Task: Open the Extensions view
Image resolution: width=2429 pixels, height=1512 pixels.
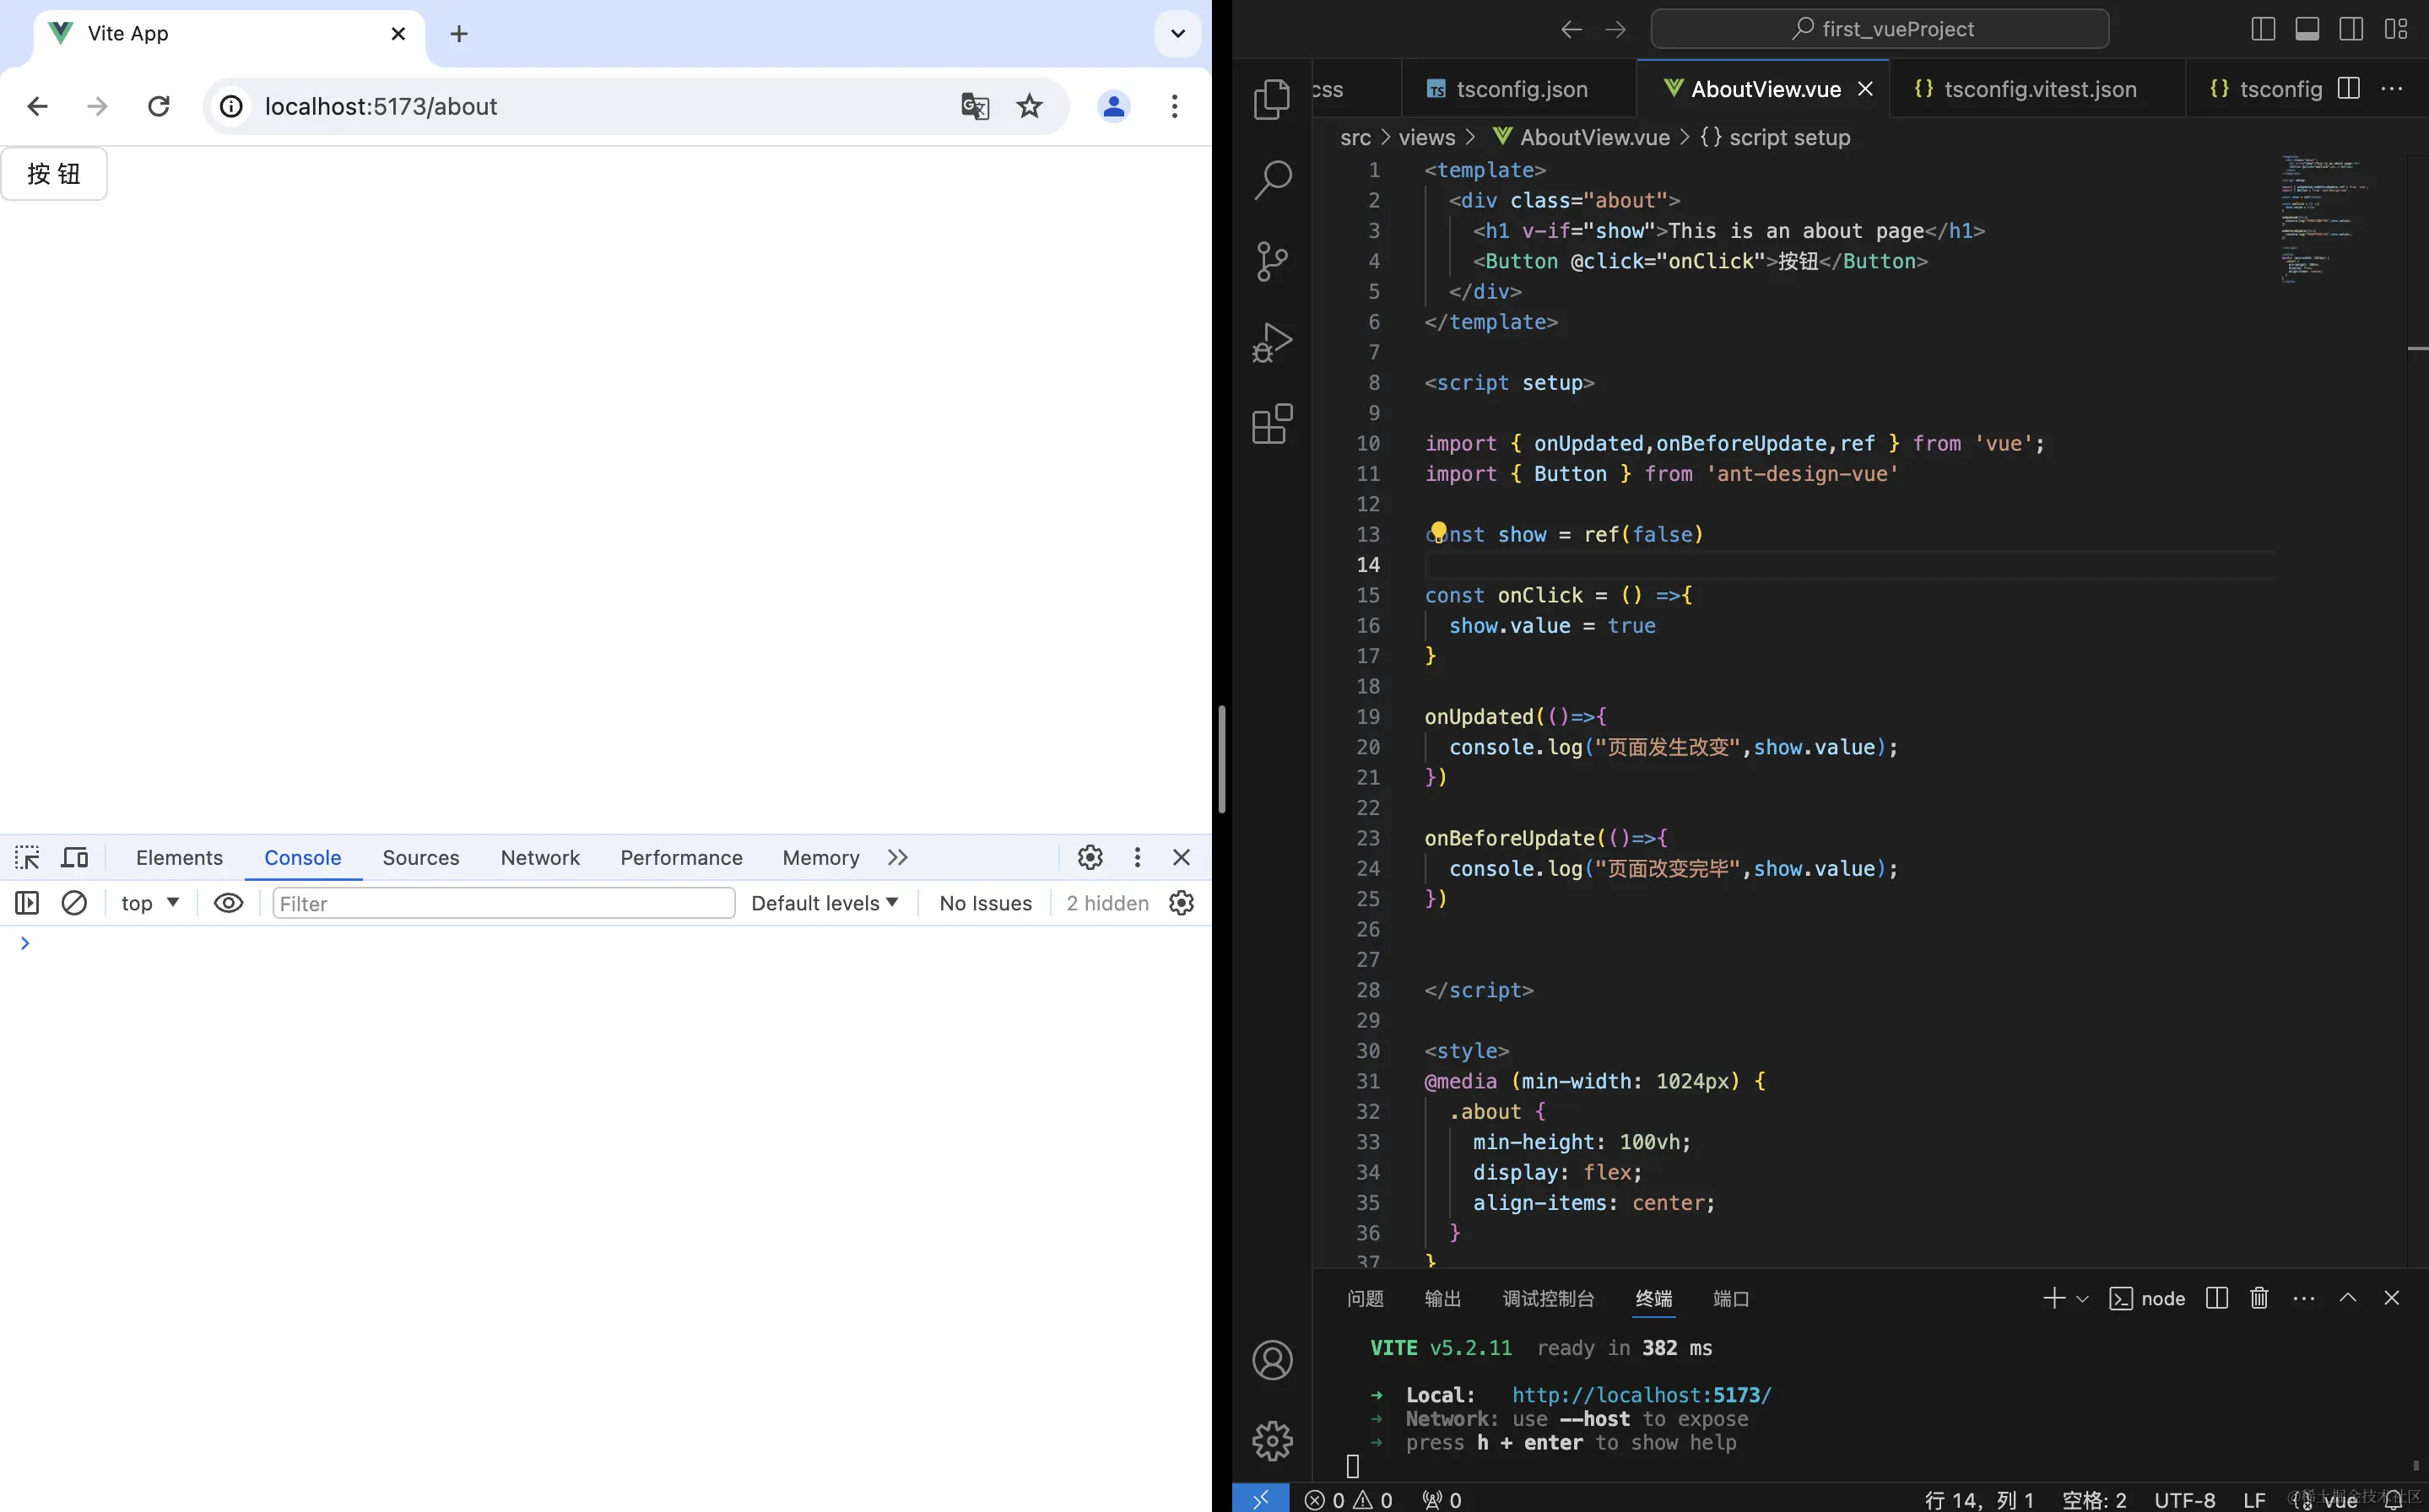Action: coord(1272,424)
